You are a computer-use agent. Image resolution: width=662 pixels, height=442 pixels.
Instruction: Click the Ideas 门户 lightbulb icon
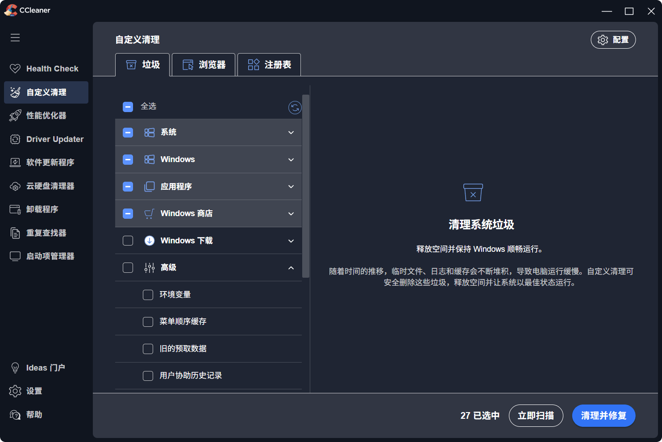[x=15, y=368]
